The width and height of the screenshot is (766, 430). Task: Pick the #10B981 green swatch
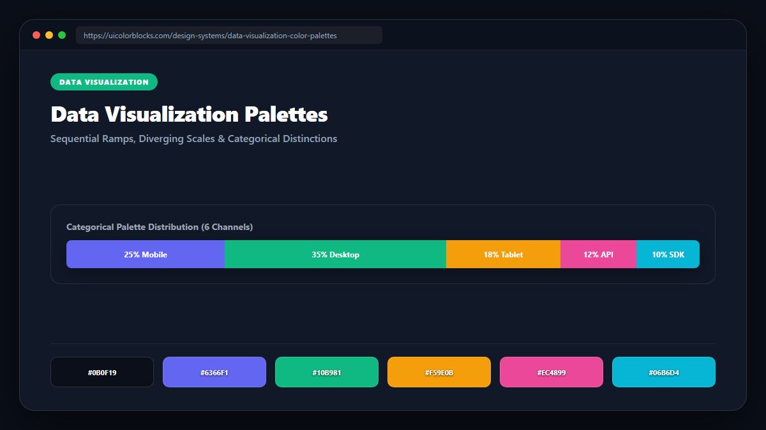click(327, 372)
